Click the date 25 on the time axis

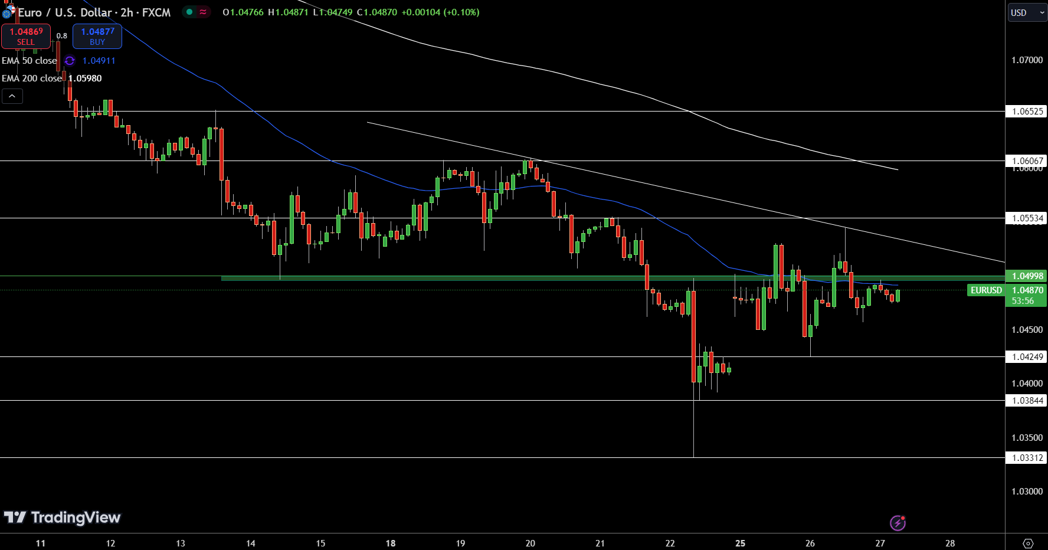740,544
